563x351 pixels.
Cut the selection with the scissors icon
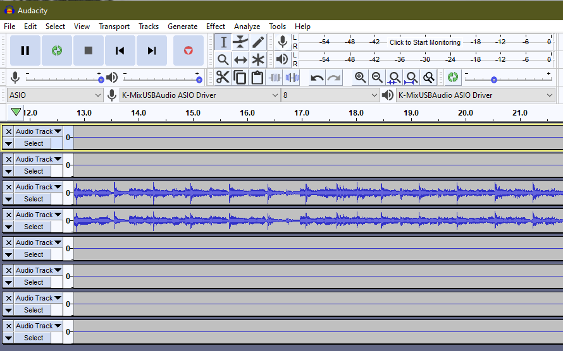tap(223, 78)
